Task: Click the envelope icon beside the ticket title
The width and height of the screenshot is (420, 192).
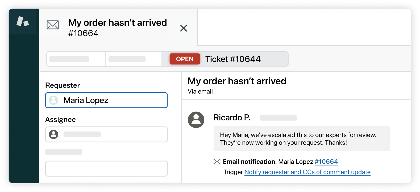Action: tap(53, 25)
